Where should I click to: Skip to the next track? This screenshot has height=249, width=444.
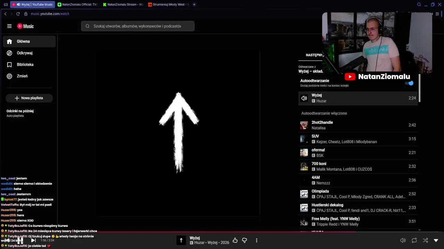33,240
